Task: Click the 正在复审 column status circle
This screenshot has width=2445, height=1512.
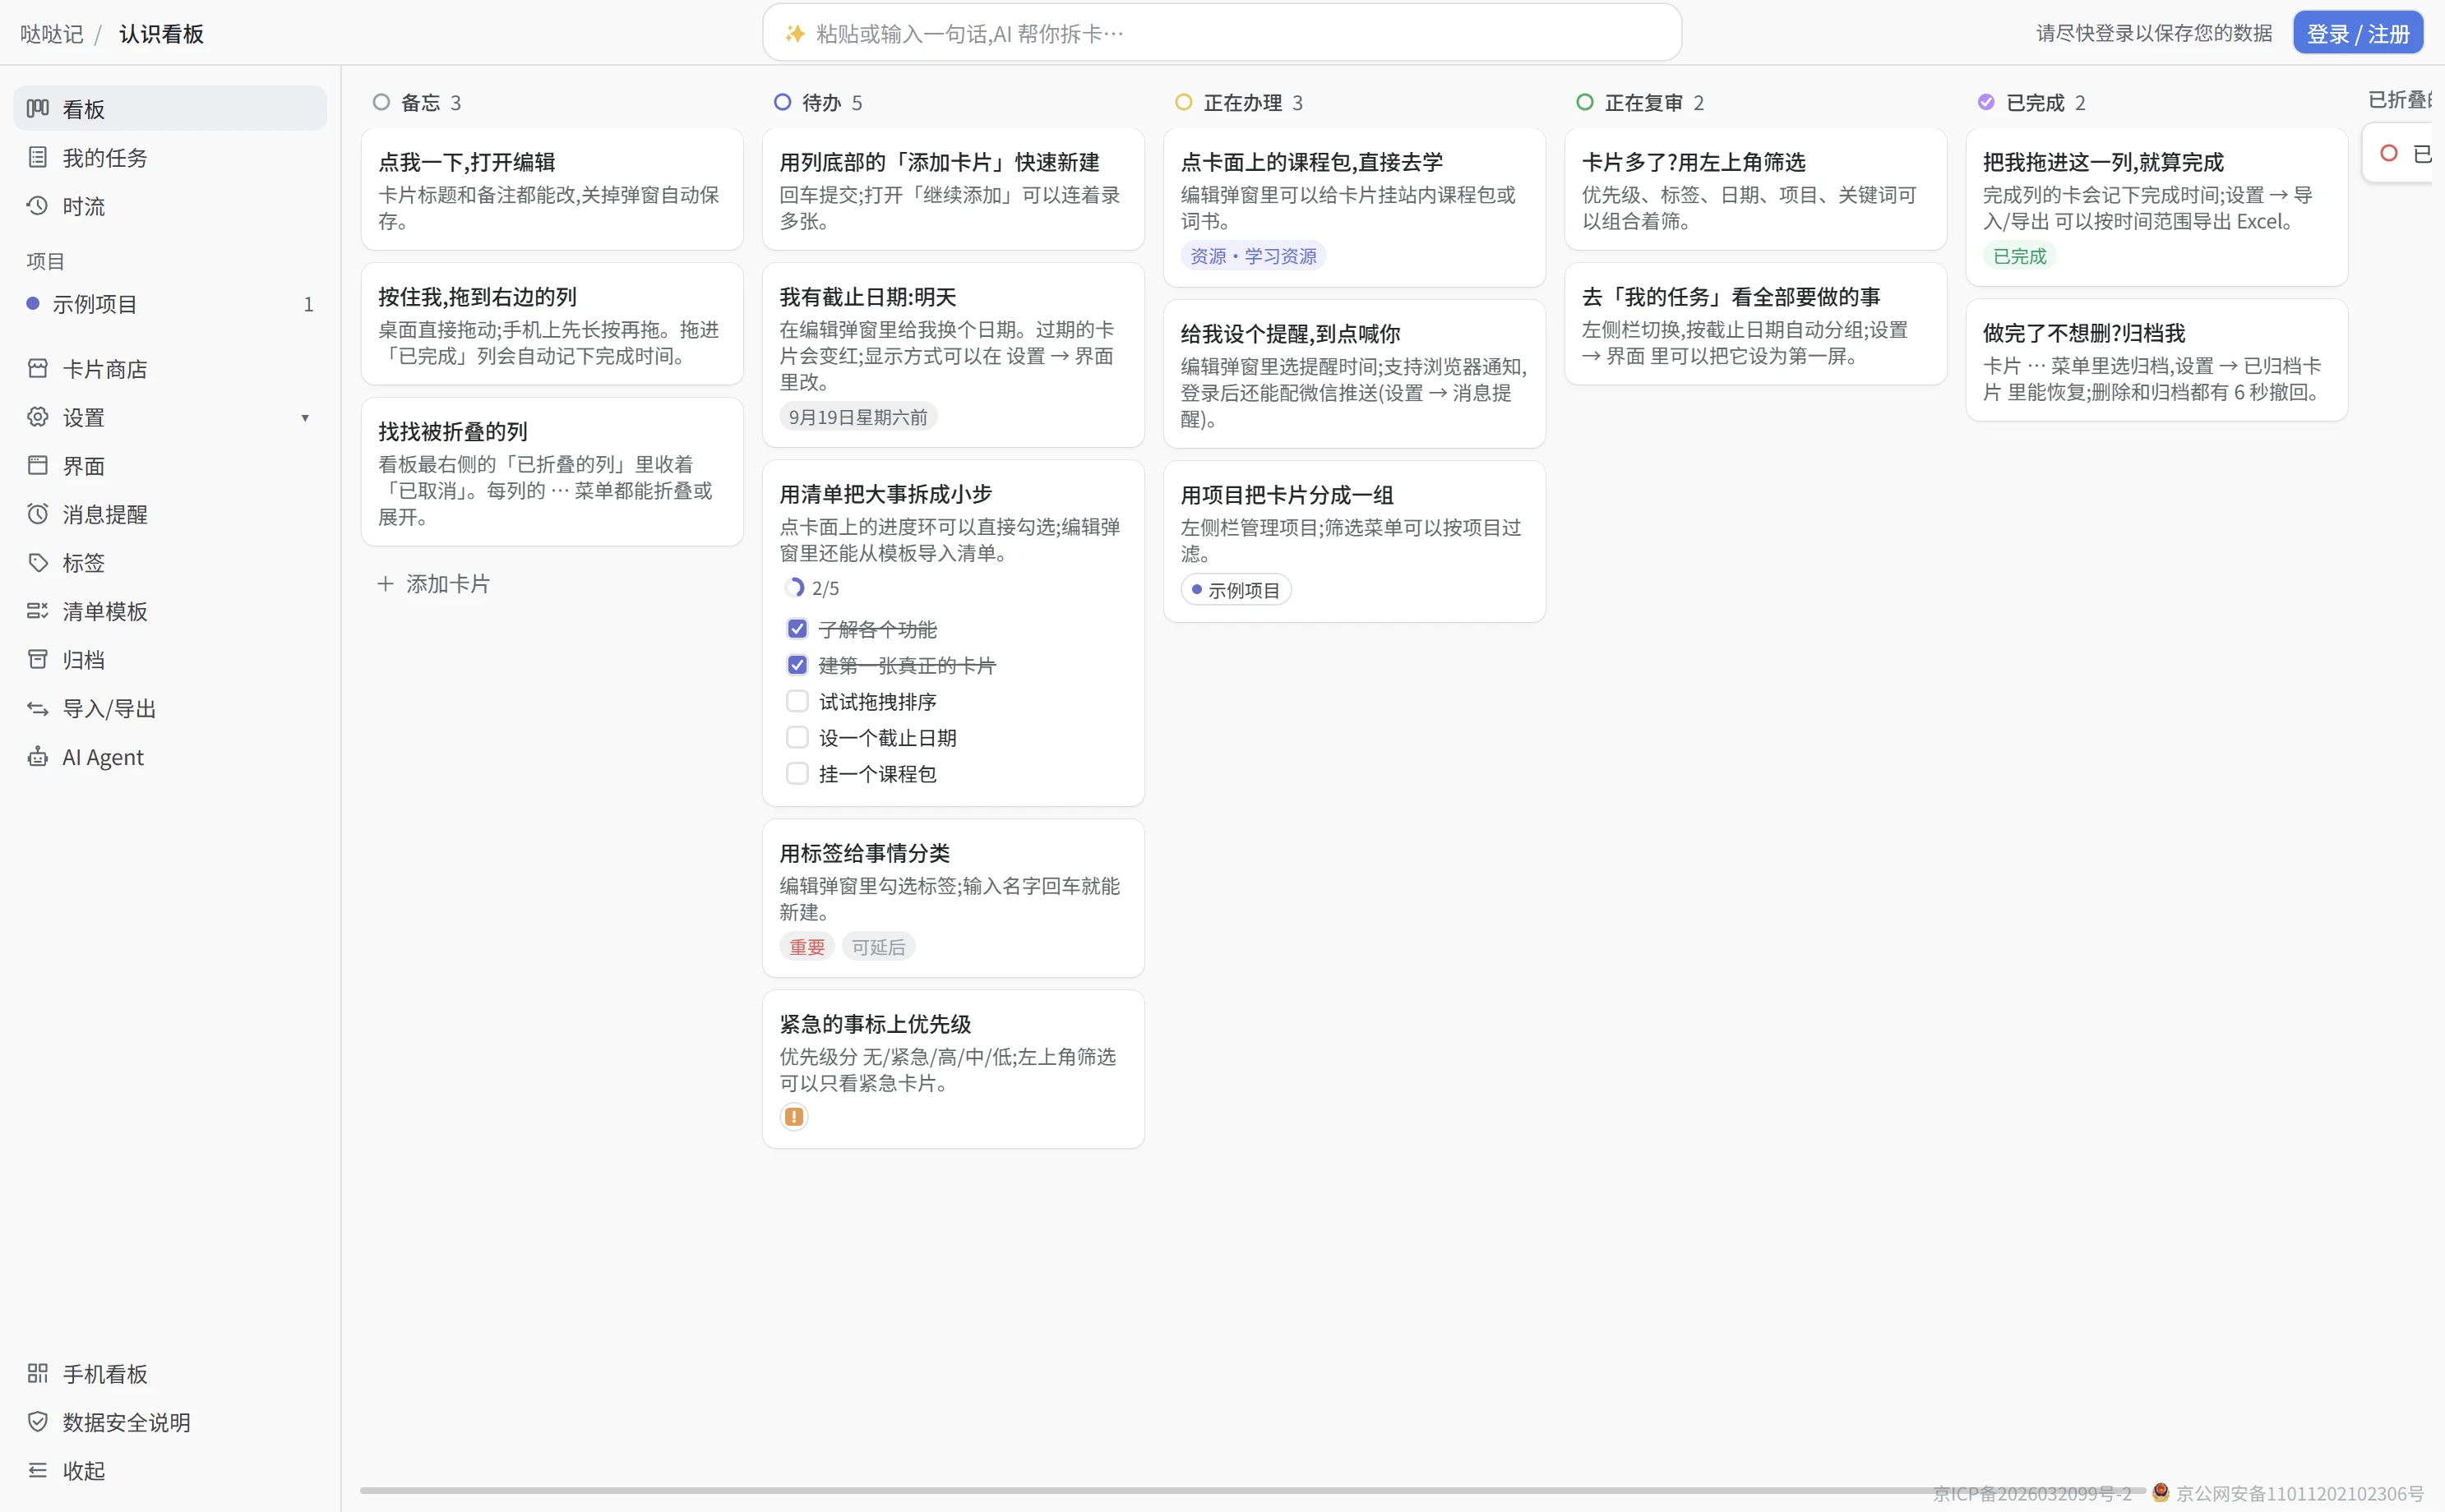Action: click(1585, 102)
